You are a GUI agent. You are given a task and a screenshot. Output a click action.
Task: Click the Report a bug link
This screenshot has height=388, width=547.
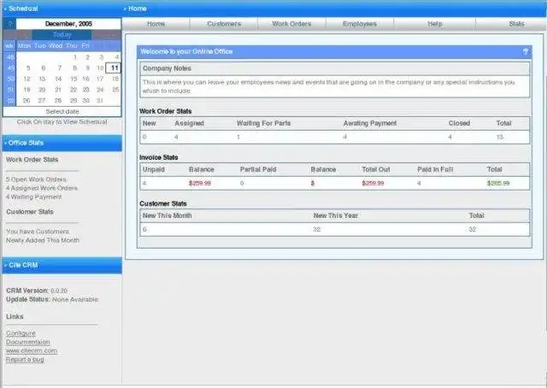pyautogui.click(x=25, y=360)
